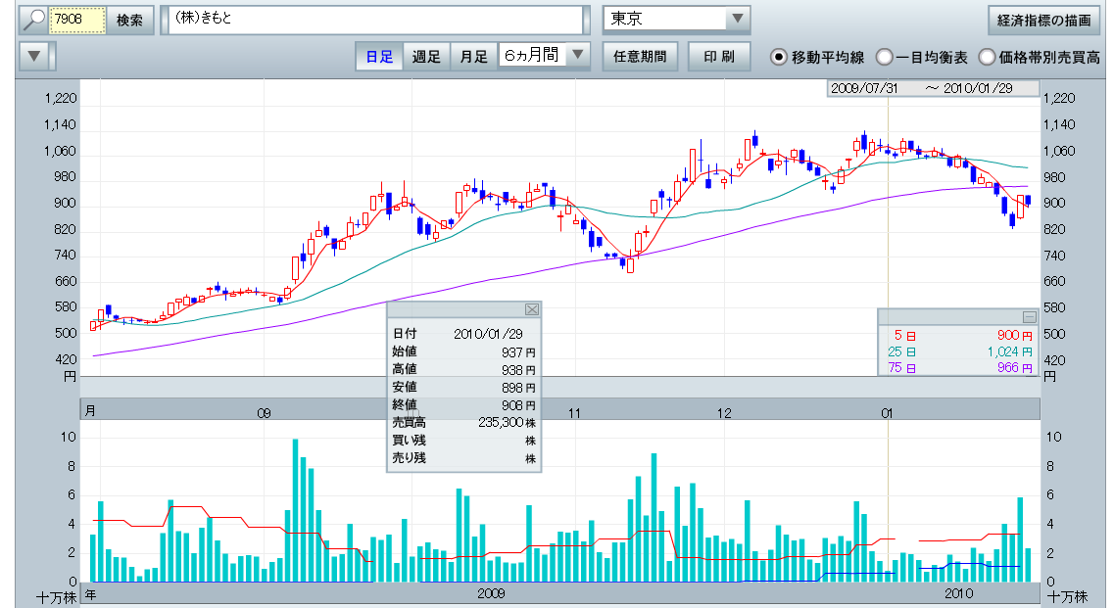Expand the 6ヵ月間 period dropdown
The height and width of the screenshot is (608, 1114).
click(579, 56)
